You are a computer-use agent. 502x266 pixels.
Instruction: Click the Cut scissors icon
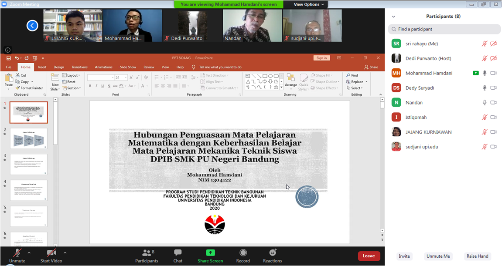click(17, 75)
